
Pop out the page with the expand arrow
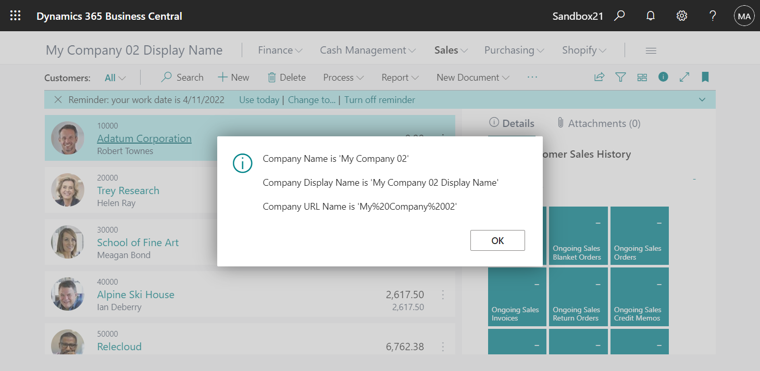point(684,76)
